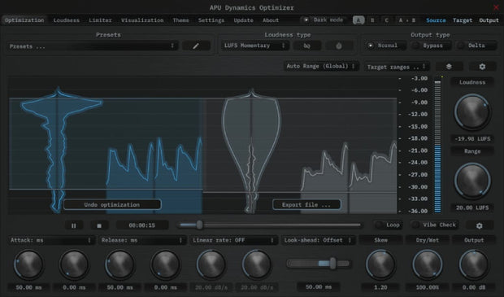Open the Attack: ms dropdown
Viewport: 504px width, 297px height.
click(50, 240)
